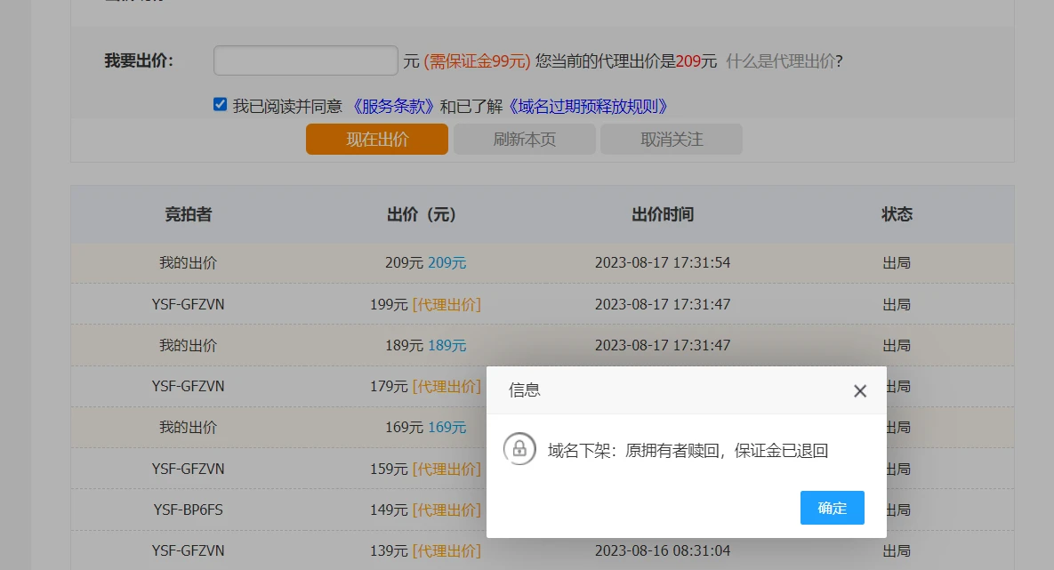Click the lock icon in the dialog
Image resolution: width=1054 pixels, height=570 pixels.
click(x=519, y=449)
